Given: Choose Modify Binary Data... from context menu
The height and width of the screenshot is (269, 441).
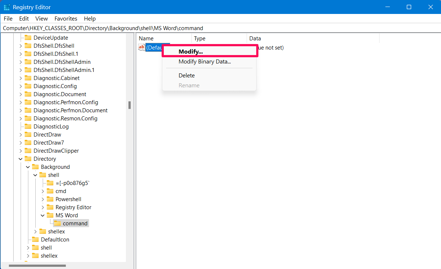Looking at the screenshot, I should tap(209, 61).
